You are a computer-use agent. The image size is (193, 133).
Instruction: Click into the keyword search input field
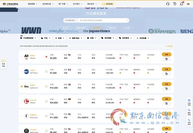tap(102, 20)
